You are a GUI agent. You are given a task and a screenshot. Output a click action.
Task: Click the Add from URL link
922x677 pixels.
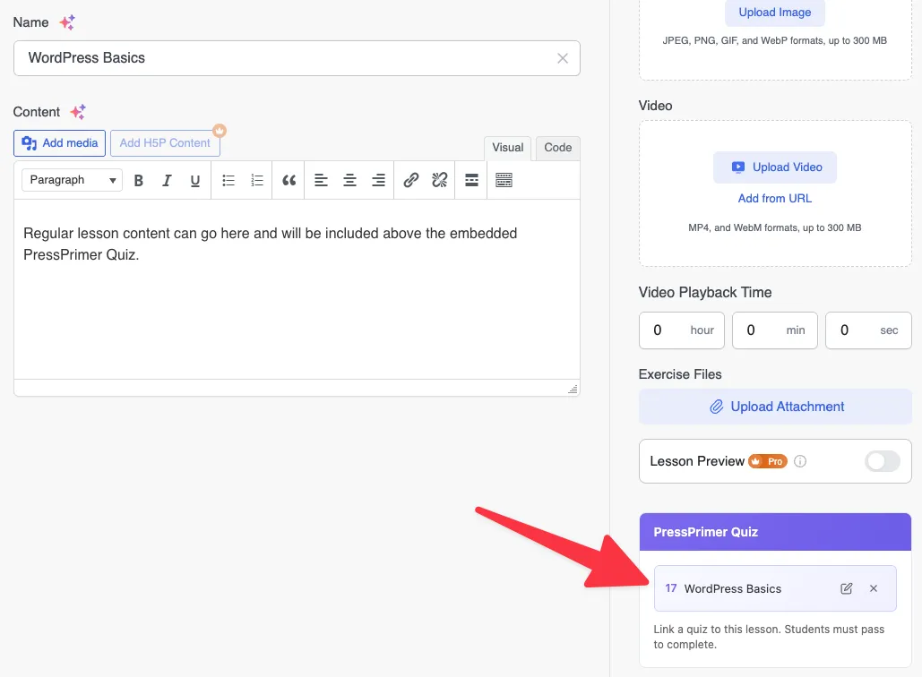pyautogui.click(x=775, y=198)
